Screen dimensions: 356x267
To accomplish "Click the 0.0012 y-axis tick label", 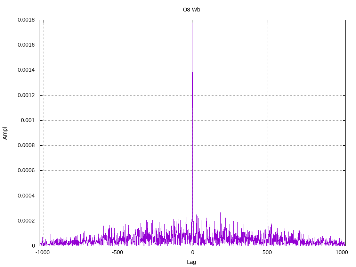I will click(26, 95).
